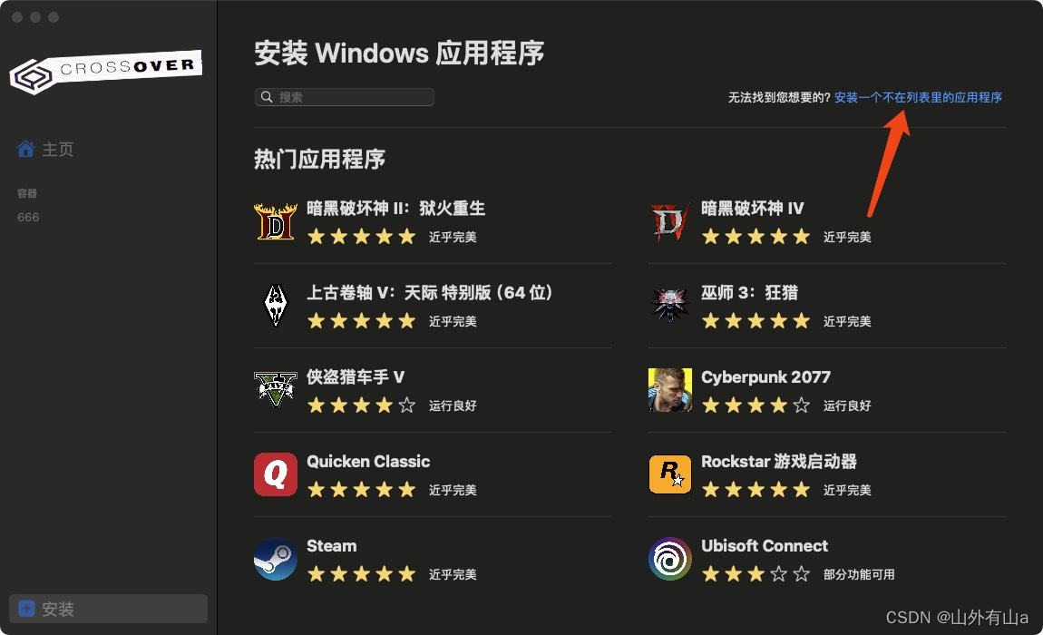The image size is (1043, 635).
Task: Select the 666 container in sidebar
Action: point(28,217)
